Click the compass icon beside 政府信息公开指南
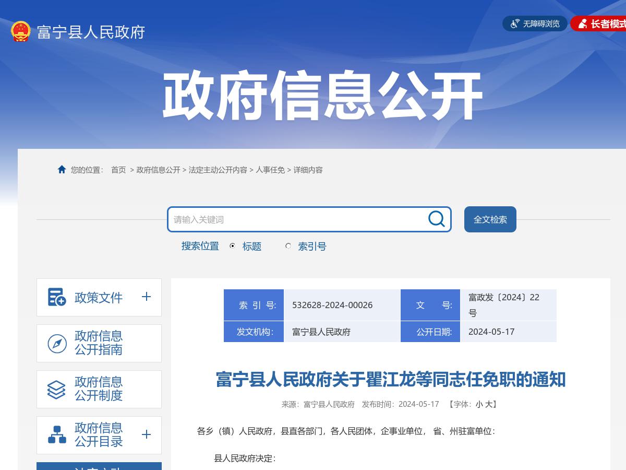The height and width of the screenshot is (470, 626). (56, 343)
